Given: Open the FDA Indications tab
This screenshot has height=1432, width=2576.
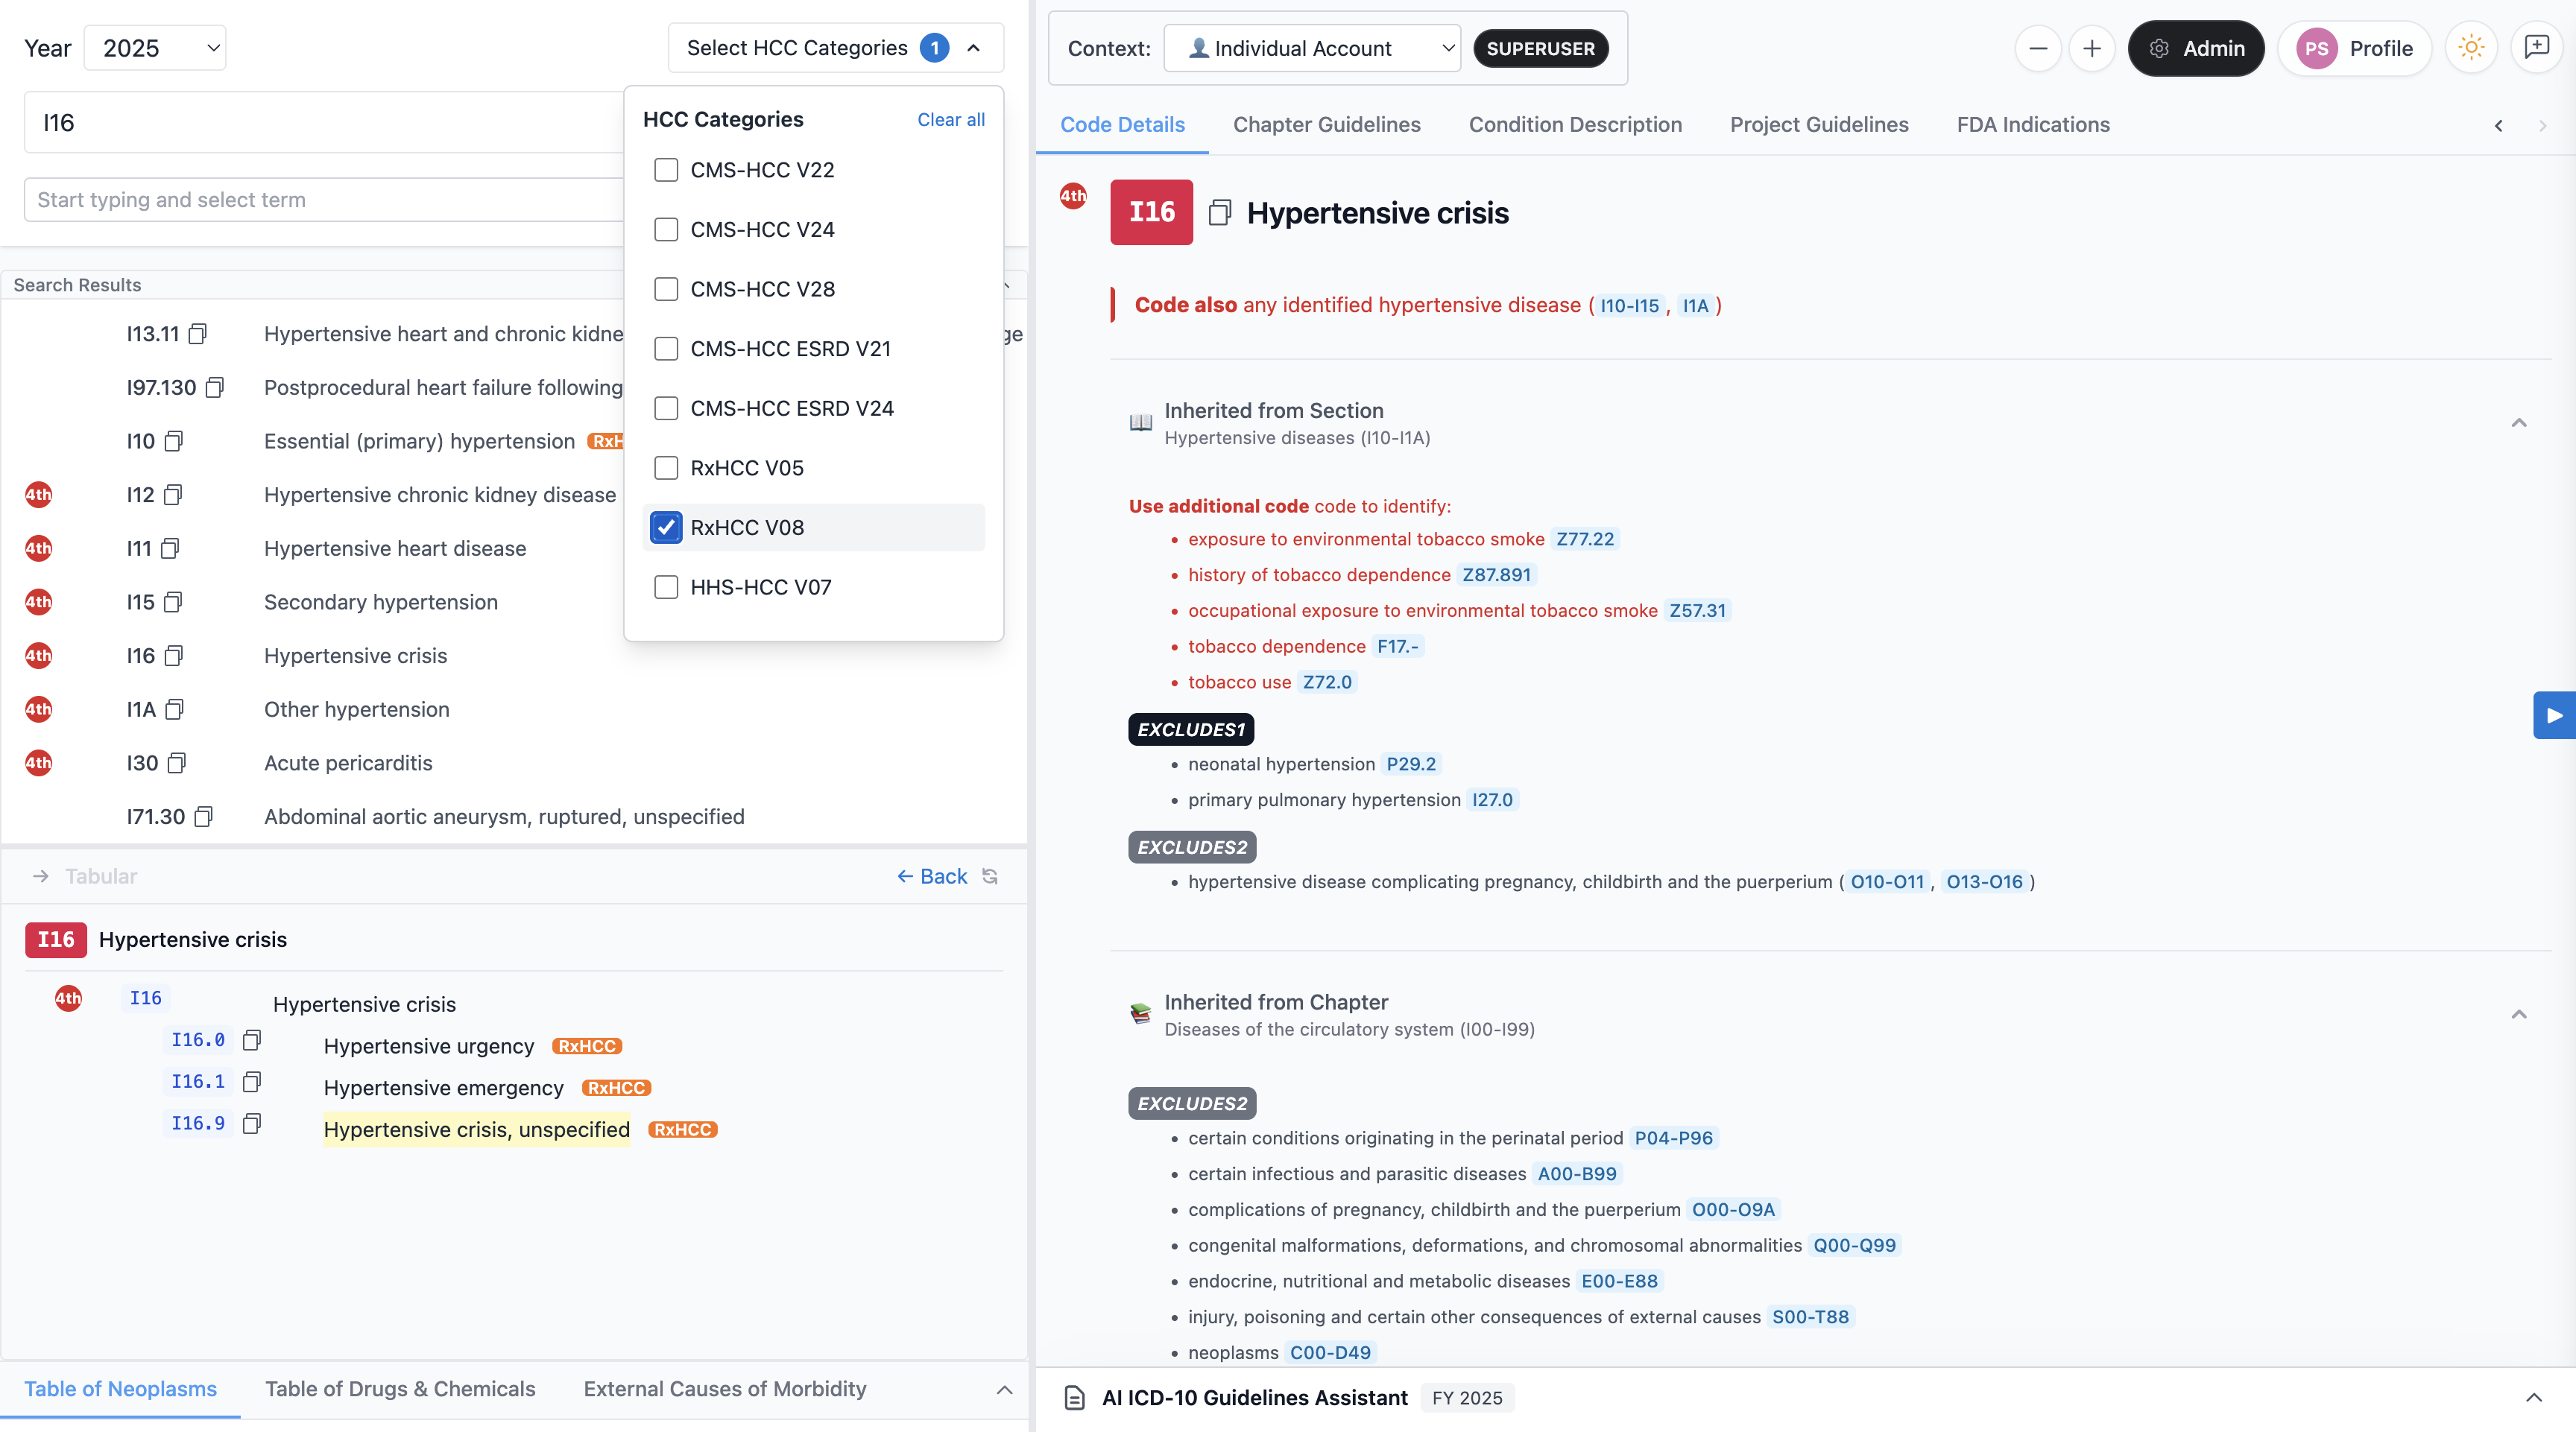Looking at the screenshot, I should 2033,125.
